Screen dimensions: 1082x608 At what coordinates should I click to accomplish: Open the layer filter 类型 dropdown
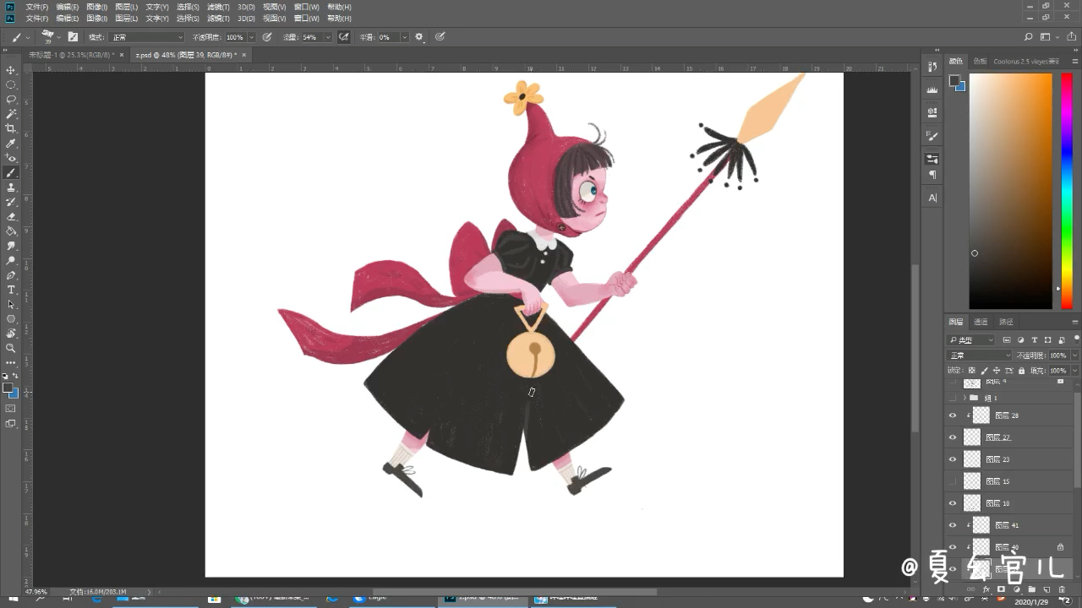(x=971, y=340)
